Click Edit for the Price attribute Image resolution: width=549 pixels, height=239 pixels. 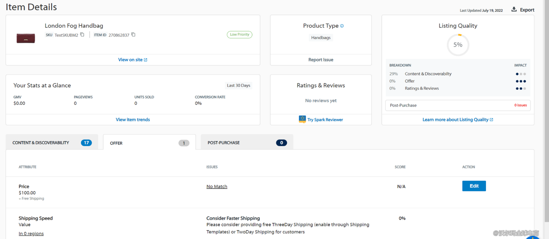tap(474, 186)
